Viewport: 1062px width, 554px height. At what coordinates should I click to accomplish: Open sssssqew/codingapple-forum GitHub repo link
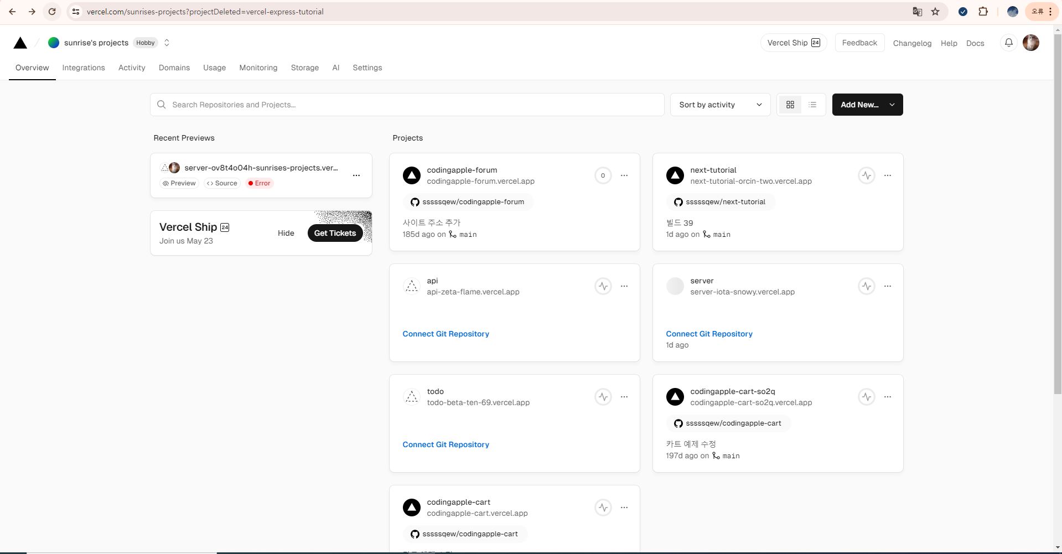tap(468, 202)
